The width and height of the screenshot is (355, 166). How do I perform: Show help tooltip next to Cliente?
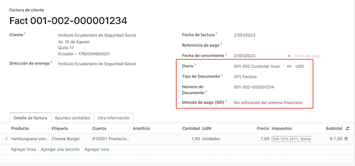click(25, 34)
